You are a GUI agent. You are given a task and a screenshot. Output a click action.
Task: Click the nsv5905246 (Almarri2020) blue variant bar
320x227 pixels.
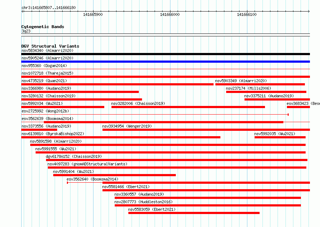(x=165, y=62)
